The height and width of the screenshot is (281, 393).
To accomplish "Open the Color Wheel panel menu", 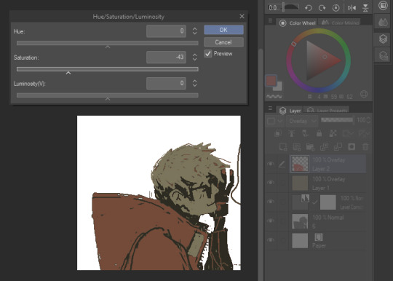I will (x=270, y=21).
